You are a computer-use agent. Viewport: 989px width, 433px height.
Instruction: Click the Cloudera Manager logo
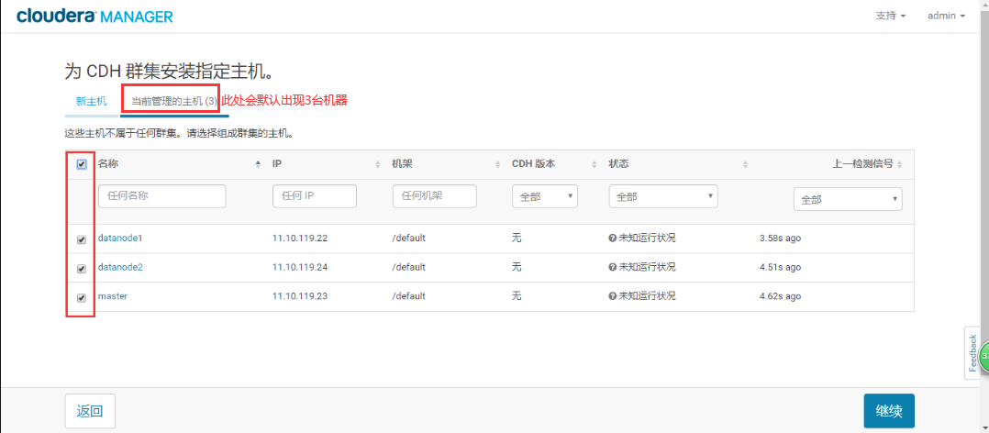[x=95, y=17]
